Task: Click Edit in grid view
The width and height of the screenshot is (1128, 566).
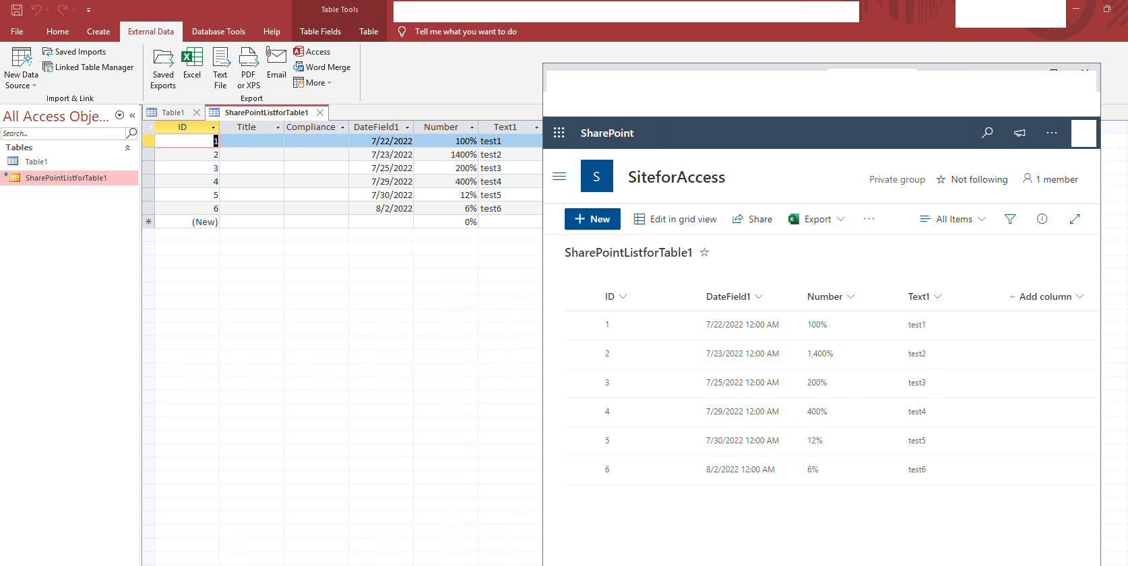Action: [x=675, y=219]
